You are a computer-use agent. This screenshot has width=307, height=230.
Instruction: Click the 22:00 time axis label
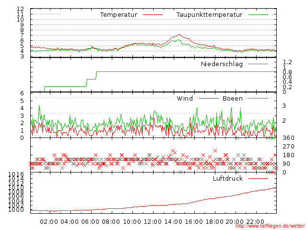[255, 222]
